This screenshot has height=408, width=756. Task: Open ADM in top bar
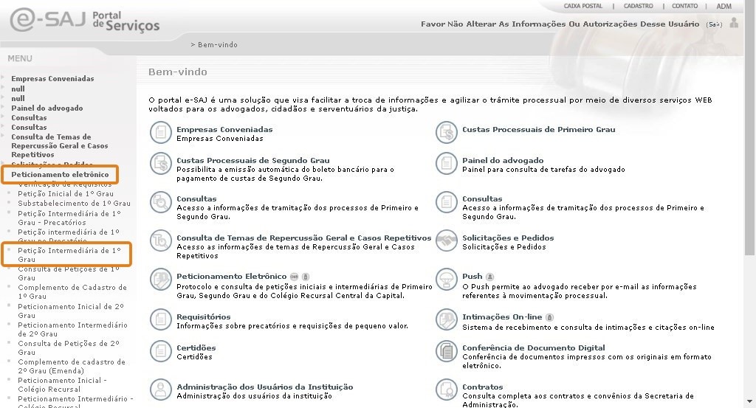point(724,6)
